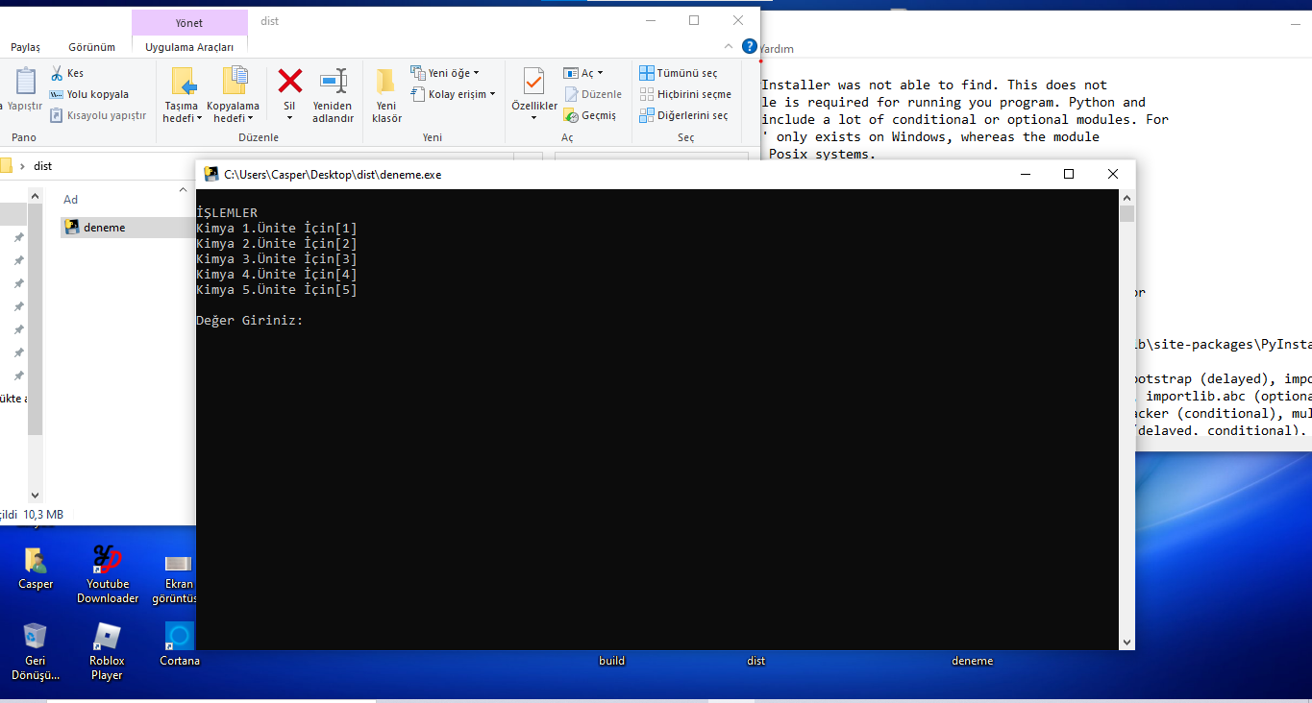Create a new folder with Yeni klasör
Image resolution: width=1312 pixels, height=703 pixels.
385,81
